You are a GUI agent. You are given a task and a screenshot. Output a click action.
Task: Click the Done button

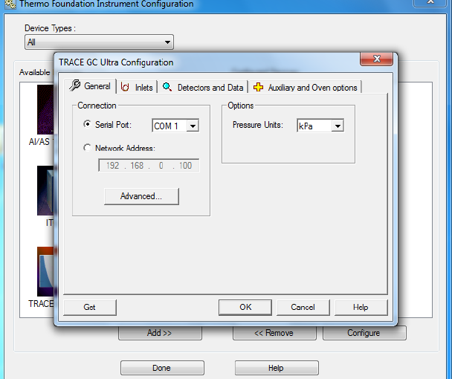point(162,368)
